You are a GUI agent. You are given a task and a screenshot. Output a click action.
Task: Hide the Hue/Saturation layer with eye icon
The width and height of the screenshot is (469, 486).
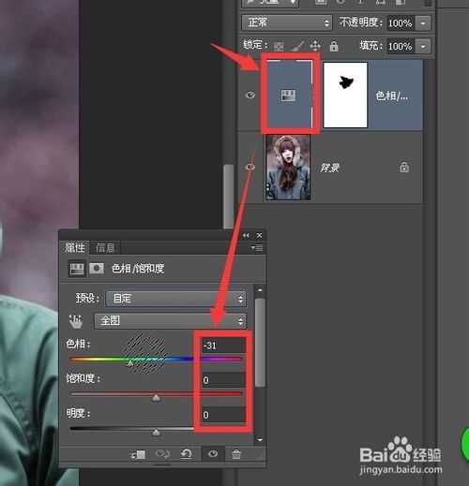tap(250, 95)
